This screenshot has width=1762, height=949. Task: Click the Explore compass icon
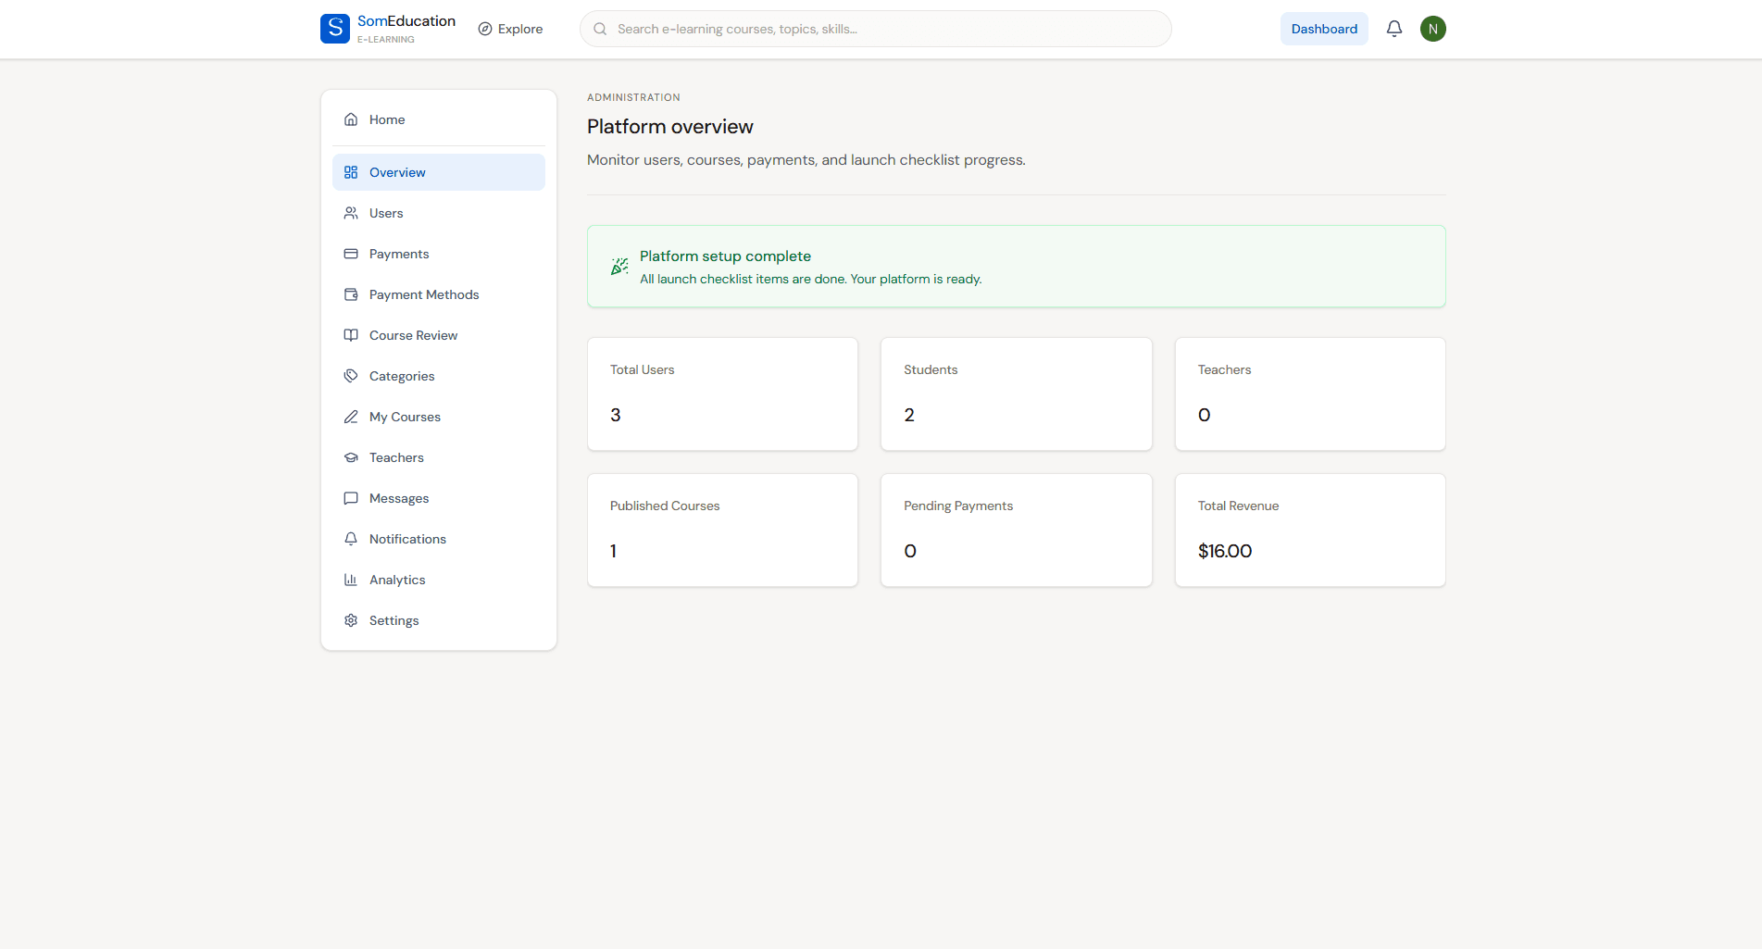coord(485,29)
